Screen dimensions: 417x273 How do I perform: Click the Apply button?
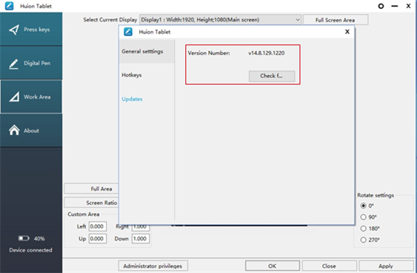386,266
